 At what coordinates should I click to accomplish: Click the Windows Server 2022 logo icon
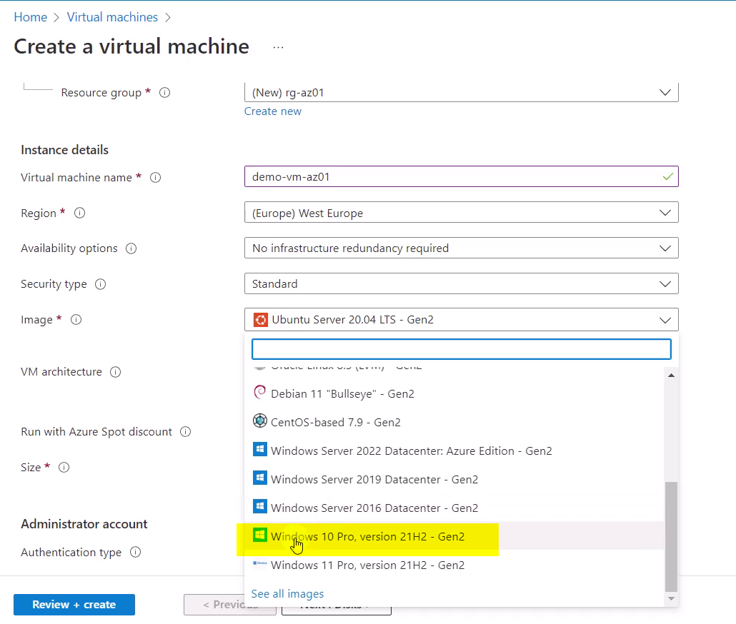click(259, 449)
